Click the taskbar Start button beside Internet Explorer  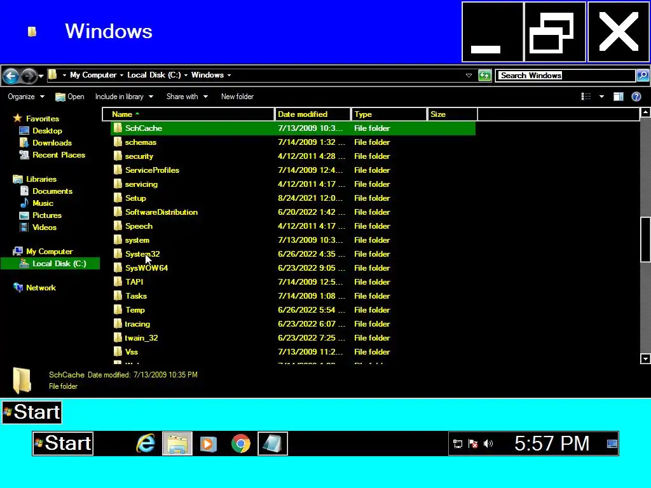[x=63, y=444]
